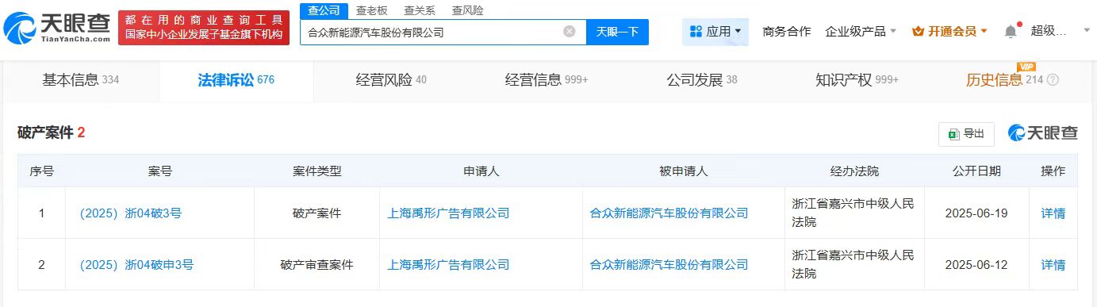The height and width of the screenshot is (307, 1097).
Task: Click the crown icon beside 开通会员
Action: 919,32
